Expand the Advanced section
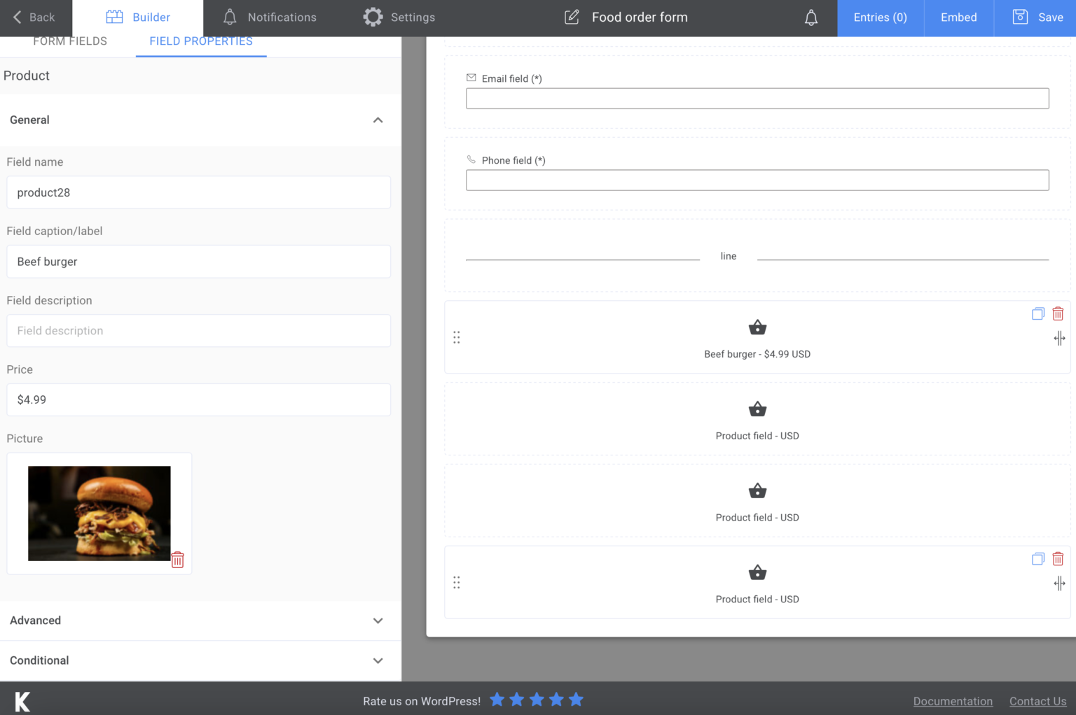This screenshot has height=715, width=1076. (378, 621)
